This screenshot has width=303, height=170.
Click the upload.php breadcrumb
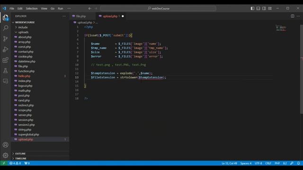point(85,23)
